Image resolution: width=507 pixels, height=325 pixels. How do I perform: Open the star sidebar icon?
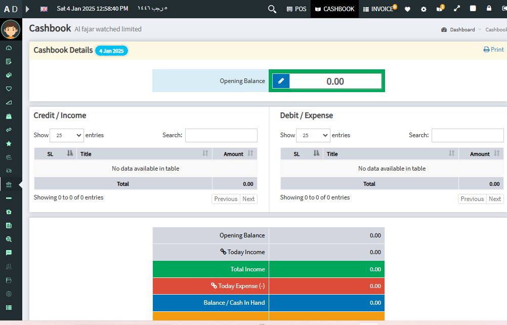tap(9, 143)
